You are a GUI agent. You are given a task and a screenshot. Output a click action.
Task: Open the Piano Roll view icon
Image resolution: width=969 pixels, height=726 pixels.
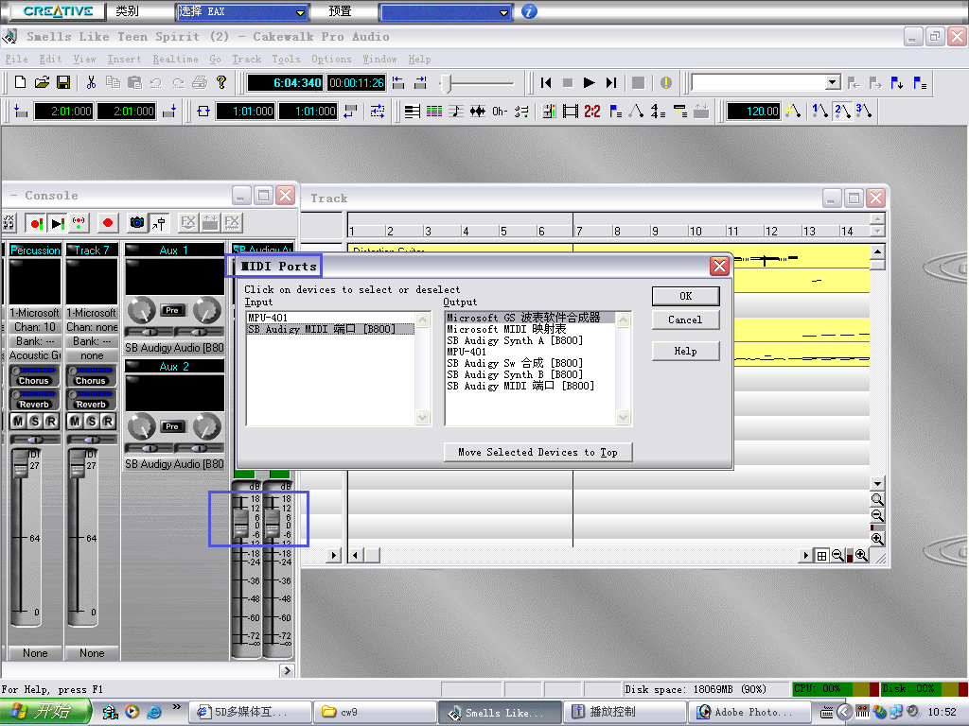point(413,112)
